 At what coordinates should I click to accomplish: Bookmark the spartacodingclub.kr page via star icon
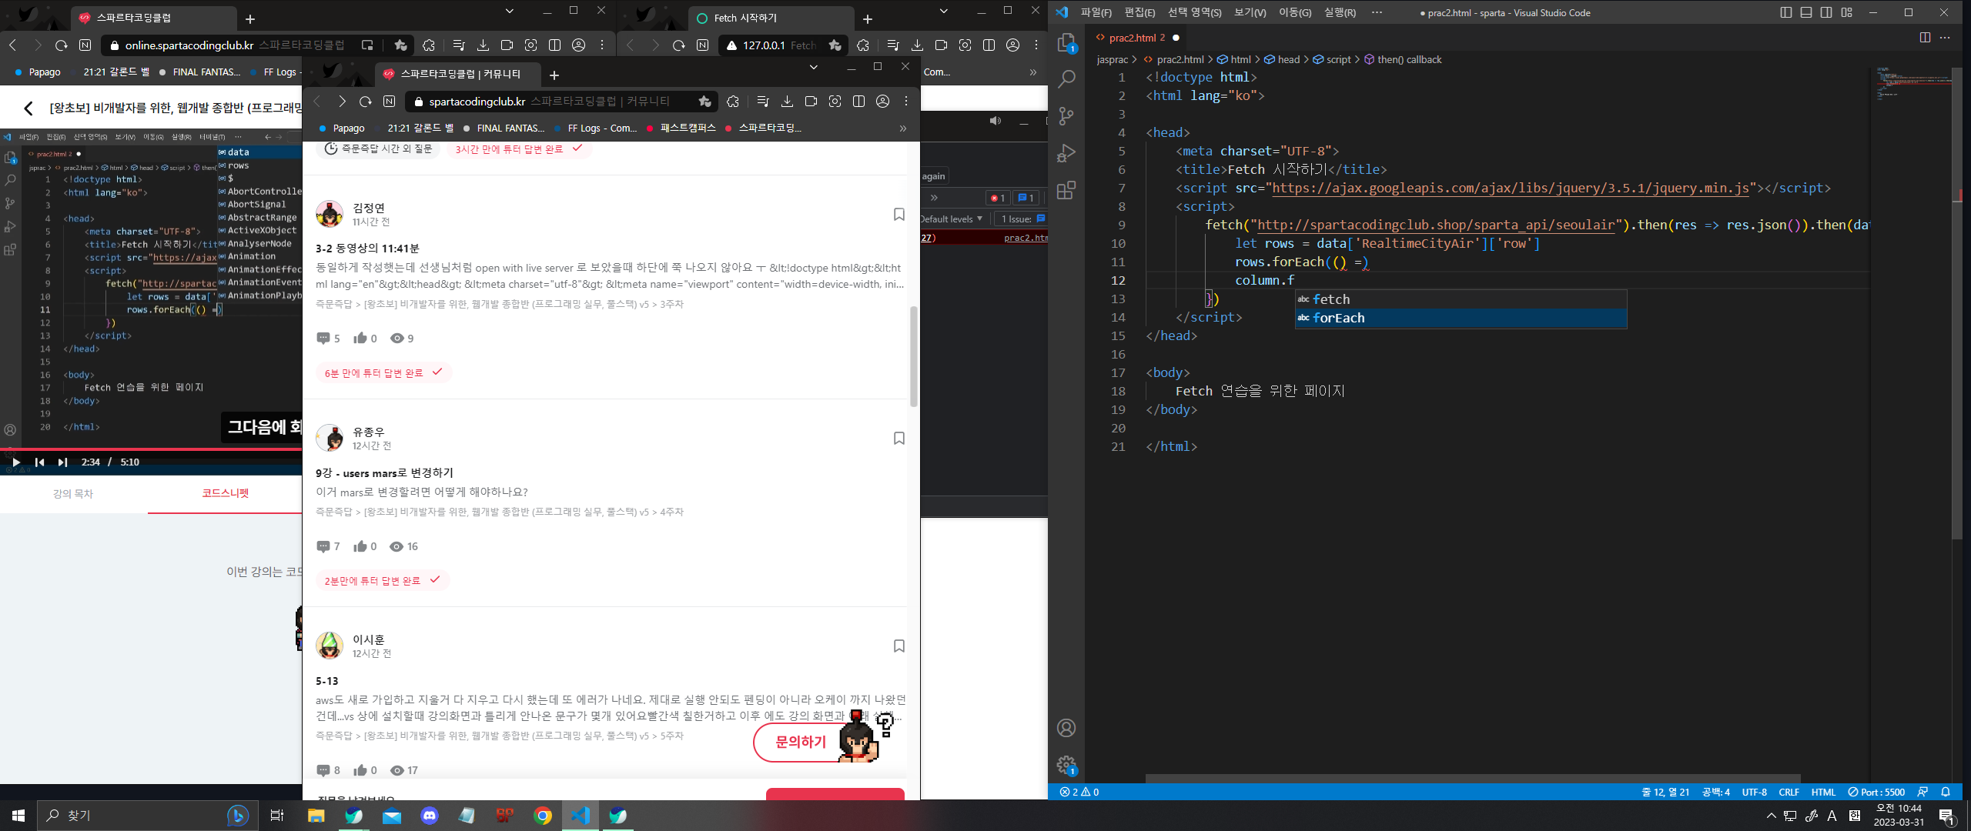(704, 102)
